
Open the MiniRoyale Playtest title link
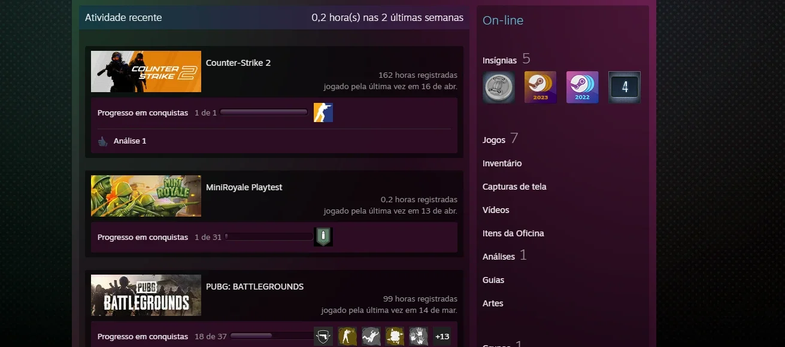click(244, 187)
